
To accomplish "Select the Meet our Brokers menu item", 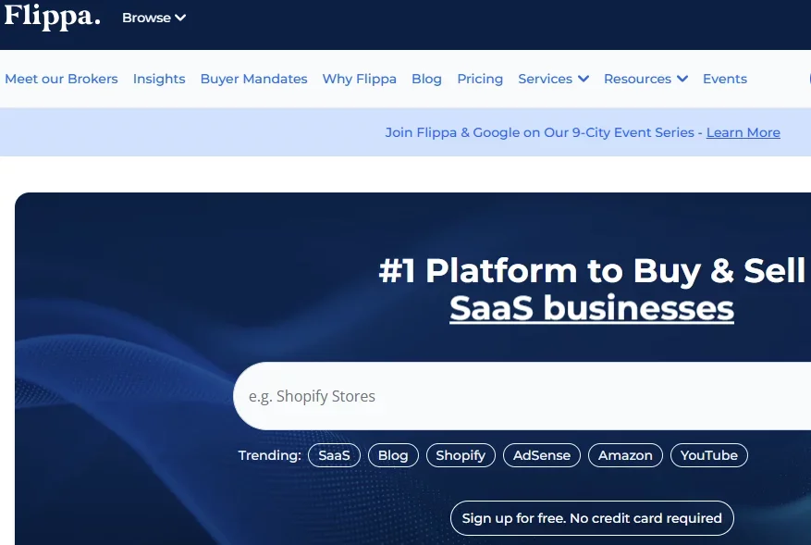I will [61, 79].
